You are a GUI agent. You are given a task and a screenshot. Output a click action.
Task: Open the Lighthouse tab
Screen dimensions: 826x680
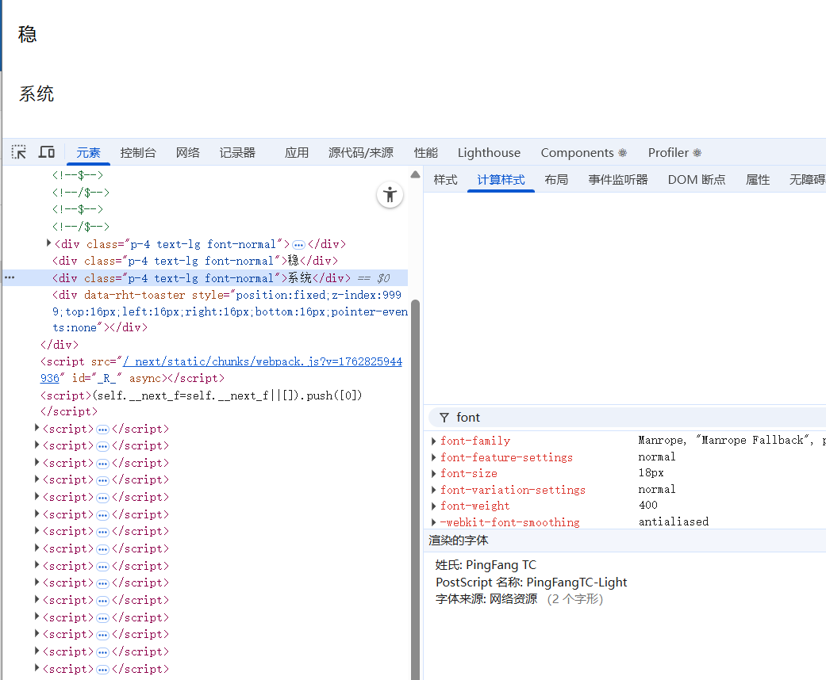(489, 153)
